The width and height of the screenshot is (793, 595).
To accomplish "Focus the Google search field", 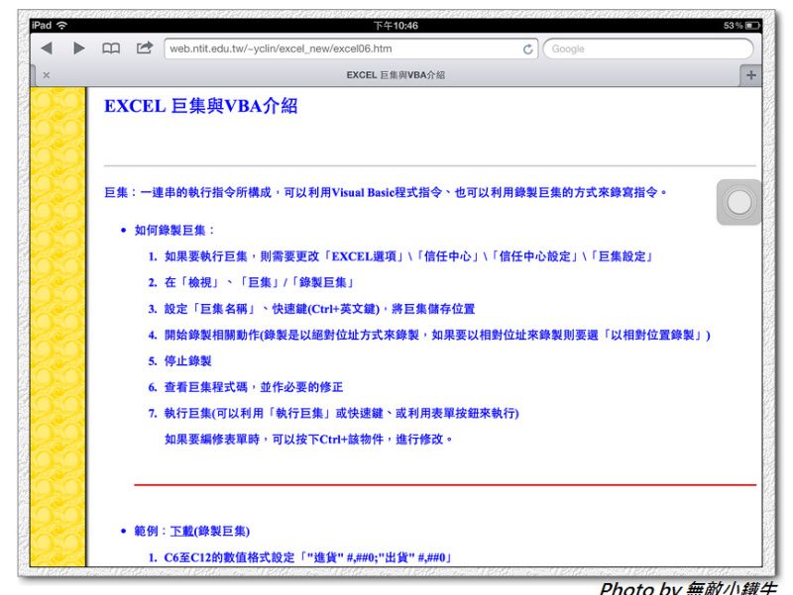I will [x=648, y=49].
